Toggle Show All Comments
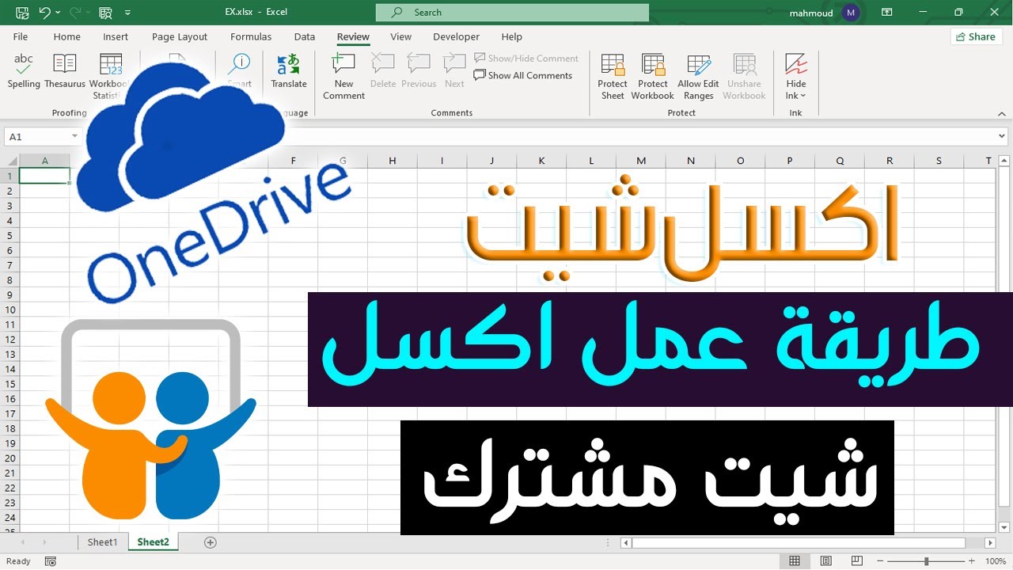The height and width of the screenshot is (570, 1013). tap(523, 75)
